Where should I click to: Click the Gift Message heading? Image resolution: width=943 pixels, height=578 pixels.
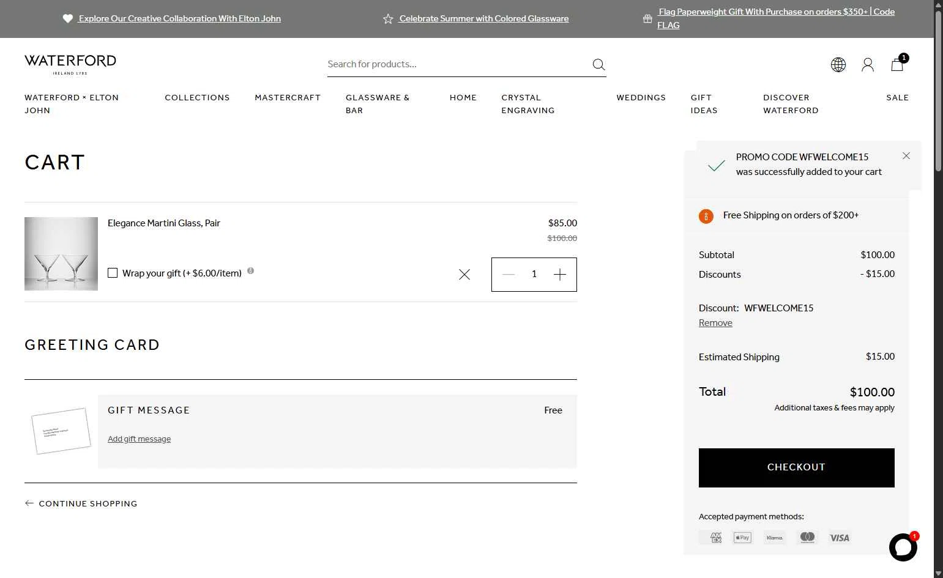(x=149, y=410)
